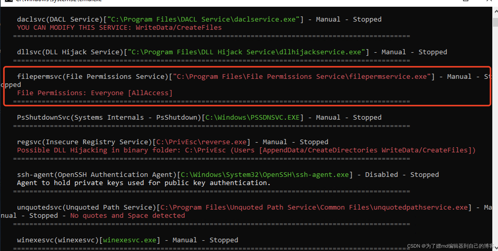Click 'regsvc(Insecure Registry Service)' name
This screenshot has width=498, height=251.
pyautogui.click(x=84, y=142)
